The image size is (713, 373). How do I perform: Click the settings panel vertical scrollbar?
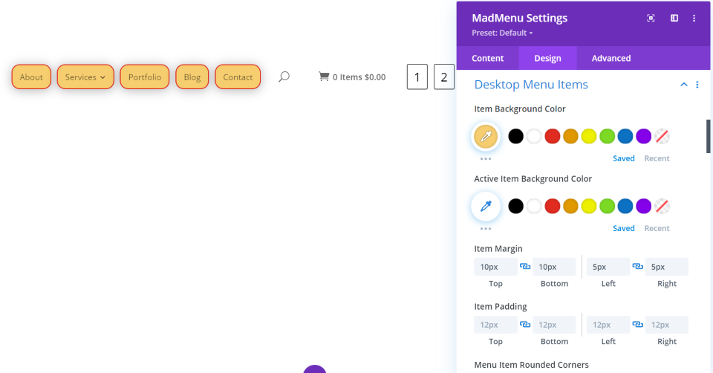(708, 137)
